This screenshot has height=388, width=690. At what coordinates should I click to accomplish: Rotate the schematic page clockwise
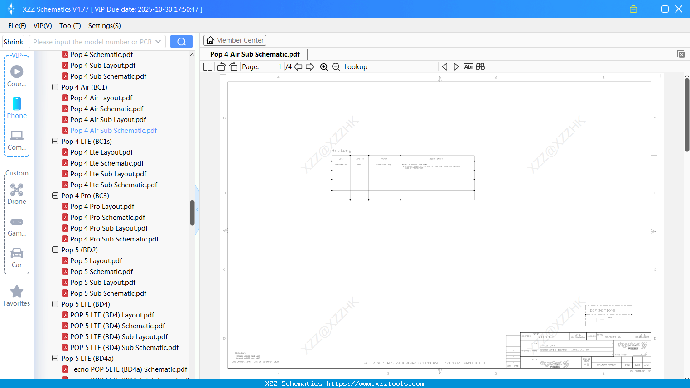coord(233,66)
